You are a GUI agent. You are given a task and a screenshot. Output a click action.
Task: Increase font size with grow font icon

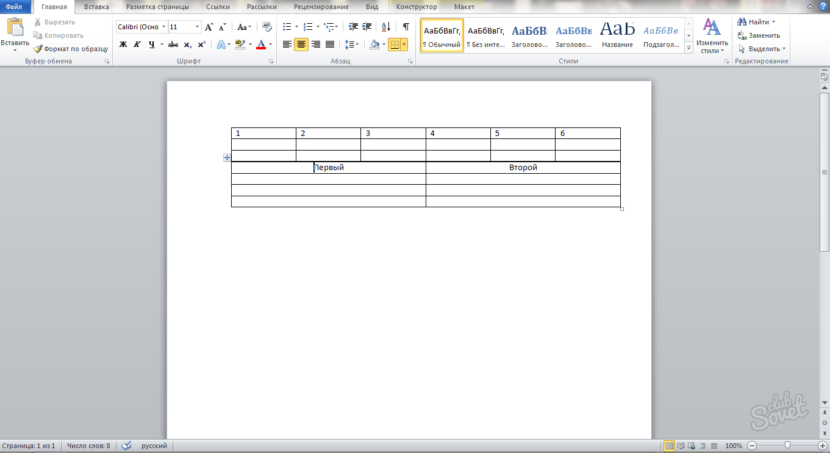pyautogui.click(x=209, y=27)
